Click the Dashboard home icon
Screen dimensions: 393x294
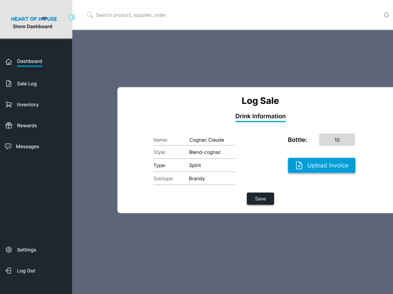click(9, 62)
